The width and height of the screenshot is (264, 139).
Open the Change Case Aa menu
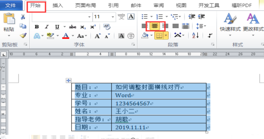pyautogui.click(x=82, y=36)
